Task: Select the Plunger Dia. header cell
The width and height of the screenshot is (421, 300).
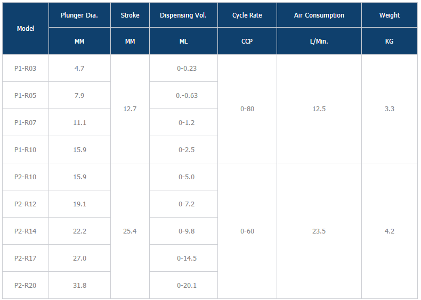Action: coord(79,15)
